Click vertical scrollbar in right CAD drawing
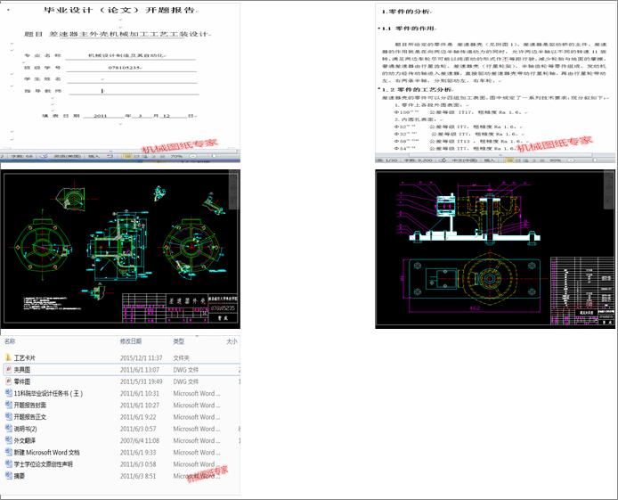This screenshot has height=500, width=618. click(x=609, y=191)
